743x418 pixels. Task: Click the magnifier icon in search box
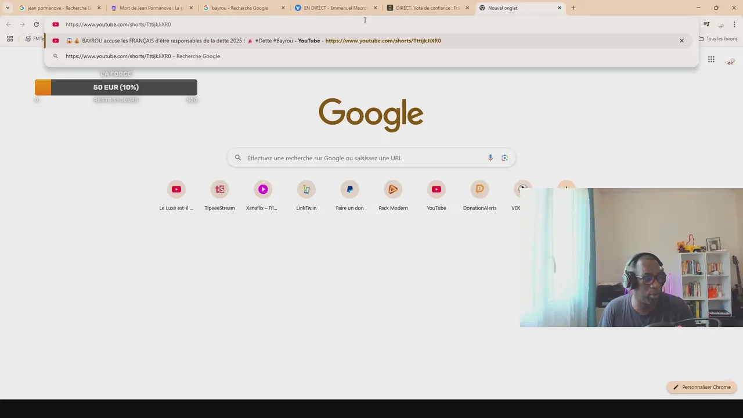(x=237, y=158)
